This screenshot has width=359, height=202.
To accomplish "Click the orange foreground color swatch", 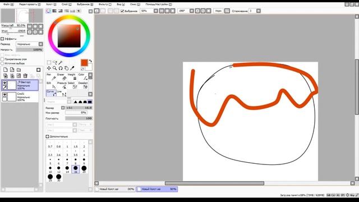I will coord(84,63).
